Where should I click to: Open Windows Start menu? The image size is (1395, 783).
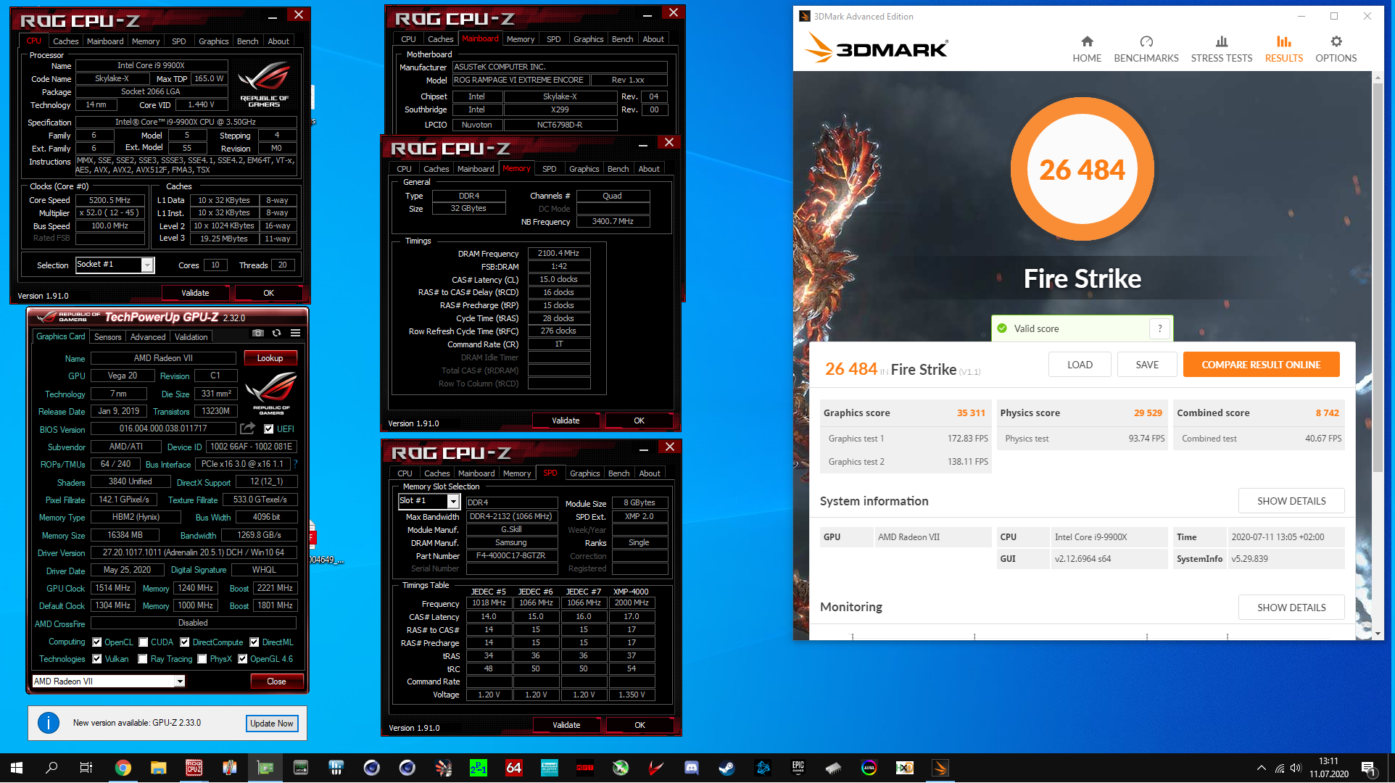17,768
